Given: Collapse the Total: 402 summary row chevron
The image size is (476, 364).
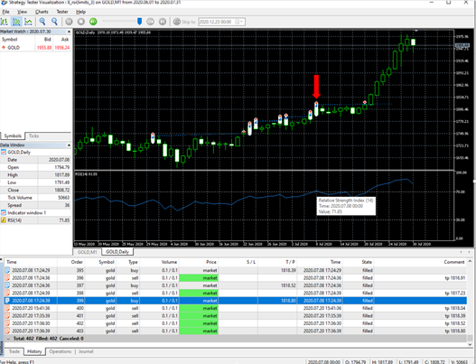Looking at the screenshot, I should pos(8,338).
